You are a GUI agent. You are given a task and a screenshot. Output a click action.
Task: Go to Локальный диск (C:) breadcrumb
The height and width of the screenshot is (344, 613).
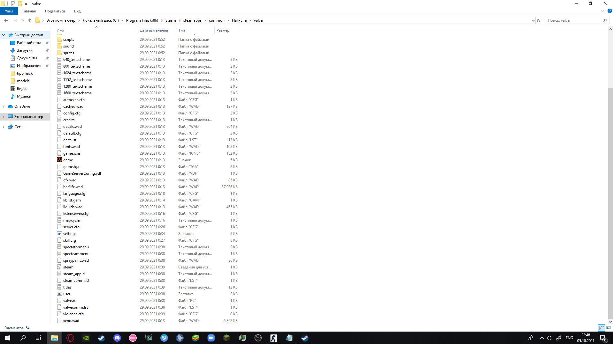101,20
